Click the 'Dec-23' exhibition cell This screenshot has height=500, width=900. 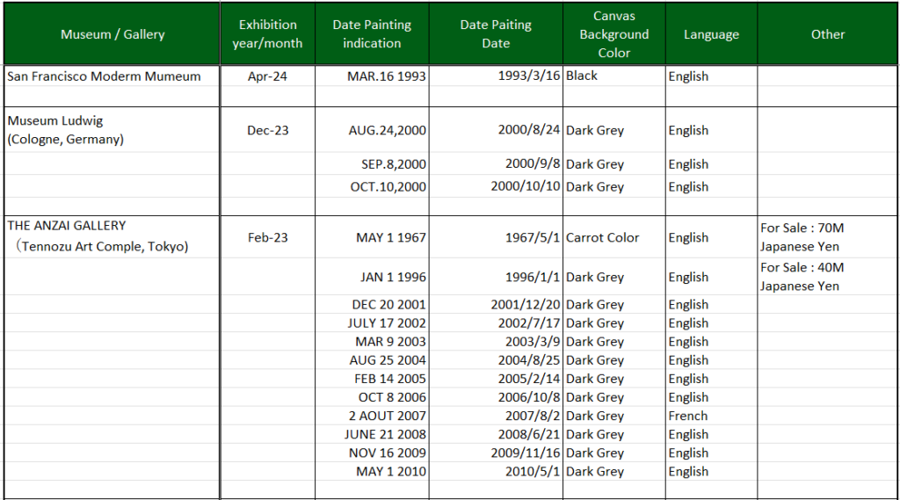(267, 130)
